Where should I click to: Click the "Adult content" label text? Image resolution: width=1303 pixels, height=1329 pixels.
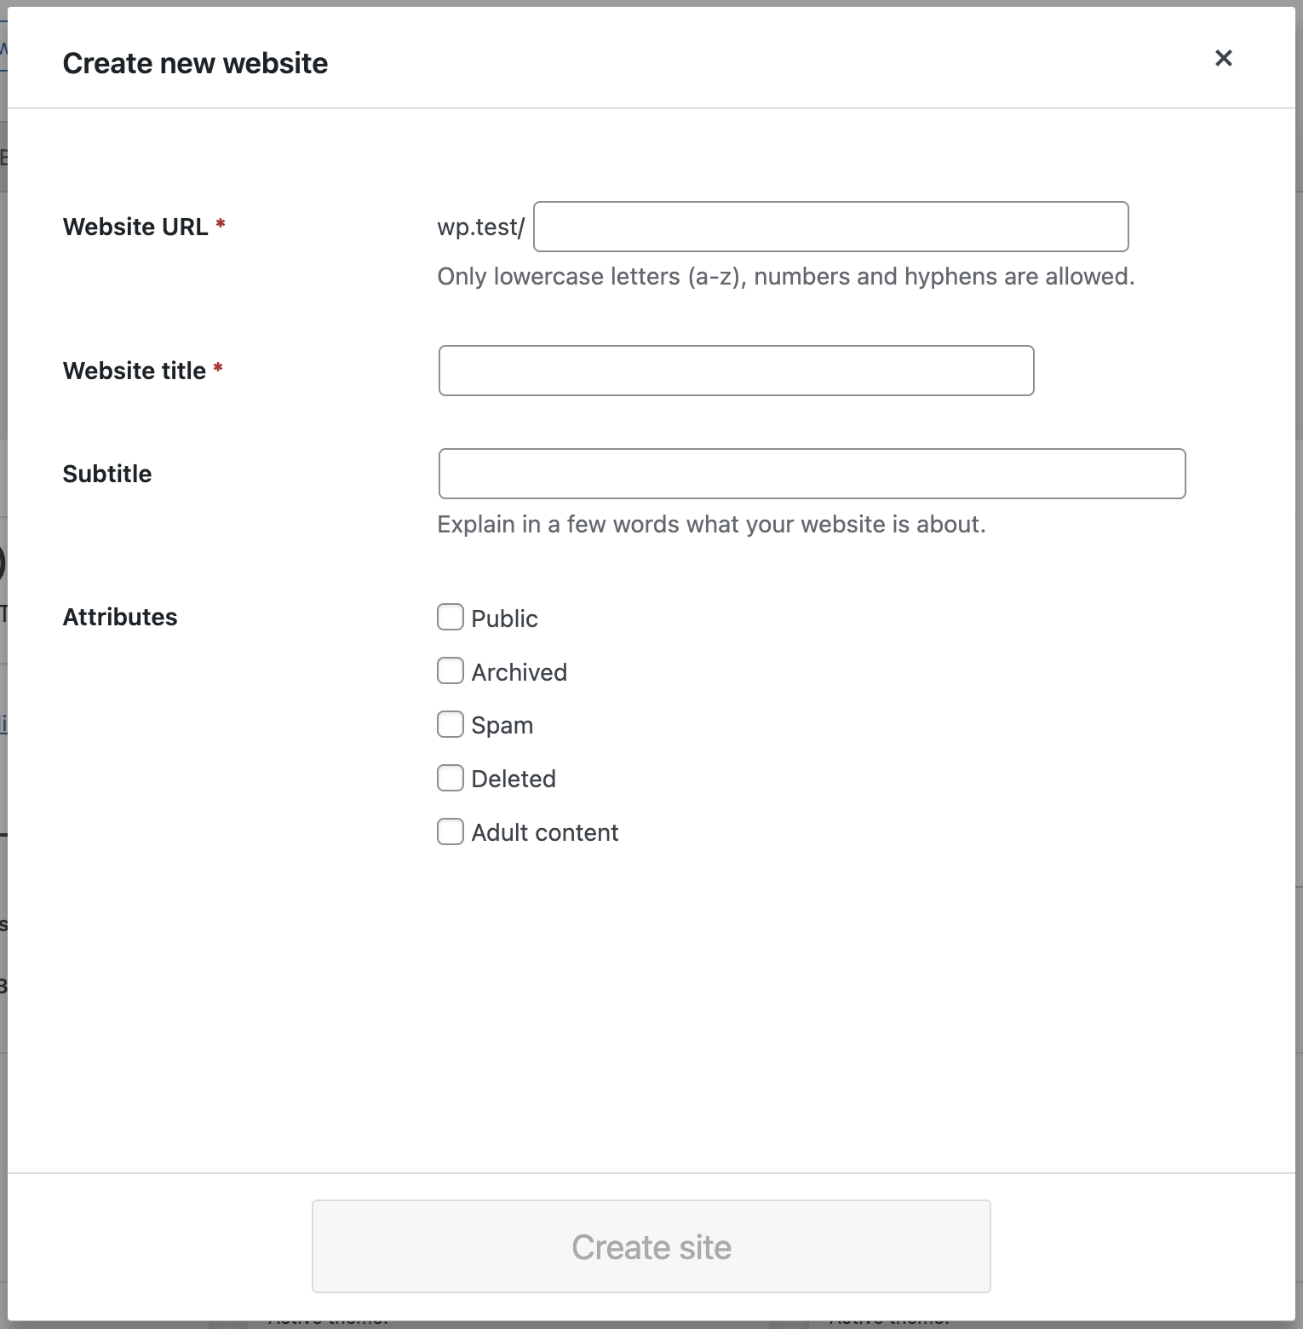click(x=544, y=832)
